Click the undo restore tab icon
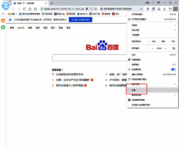 170,9
